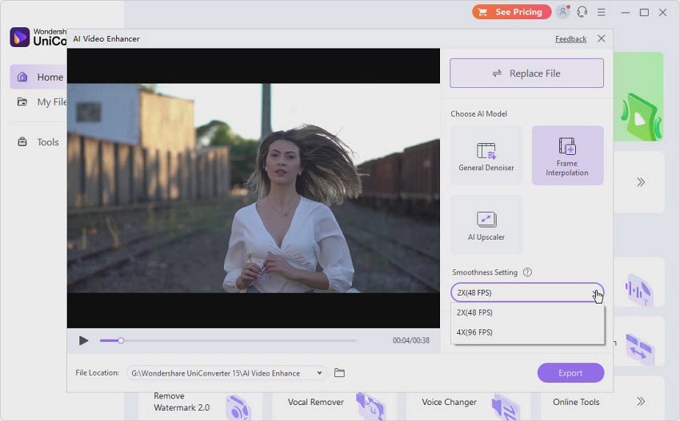Open the output folder icon
This screenshot has width=680, height=421.
tap(339, 373)
